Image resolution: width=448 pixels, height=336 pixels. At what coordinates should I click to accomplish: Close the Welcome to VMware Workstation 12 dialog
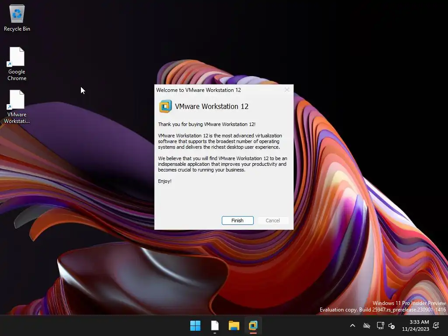287,90
